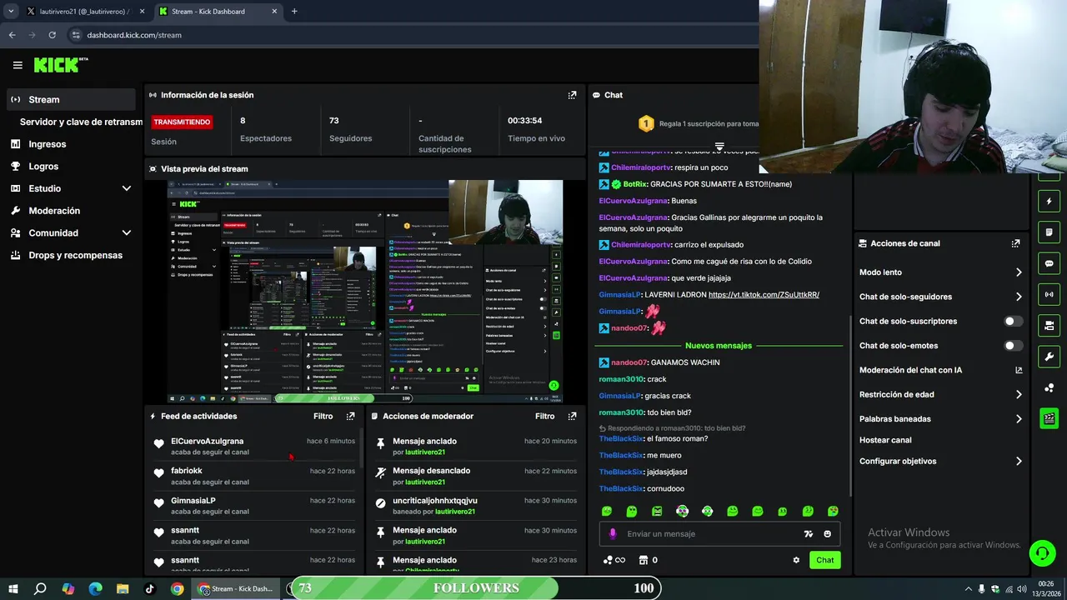Open the emoji picker smiley icon

[x=828, y=534]
